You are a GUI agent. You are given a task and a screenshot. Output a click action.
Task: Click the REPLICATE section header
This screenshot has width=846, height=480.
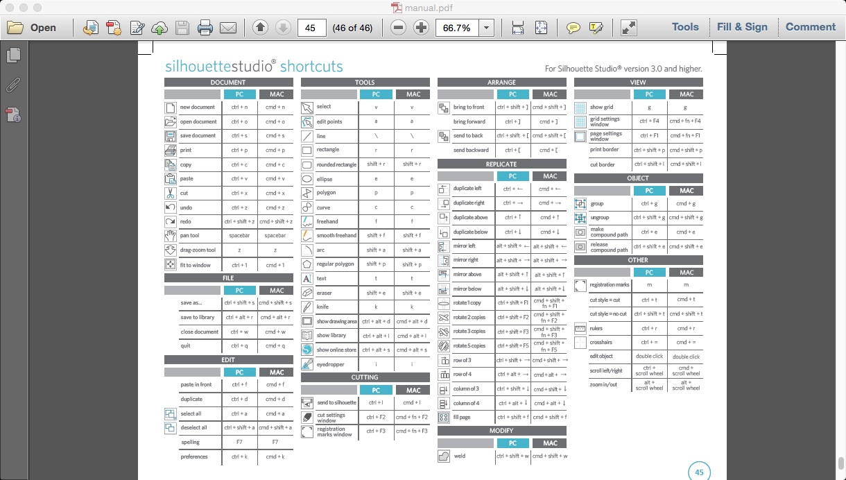click(x=501, y=164)
